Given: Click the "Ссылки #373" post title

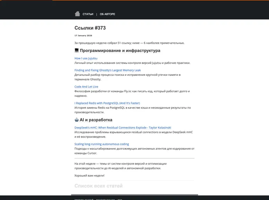Looking at the screenshot, I should point(90,28).
